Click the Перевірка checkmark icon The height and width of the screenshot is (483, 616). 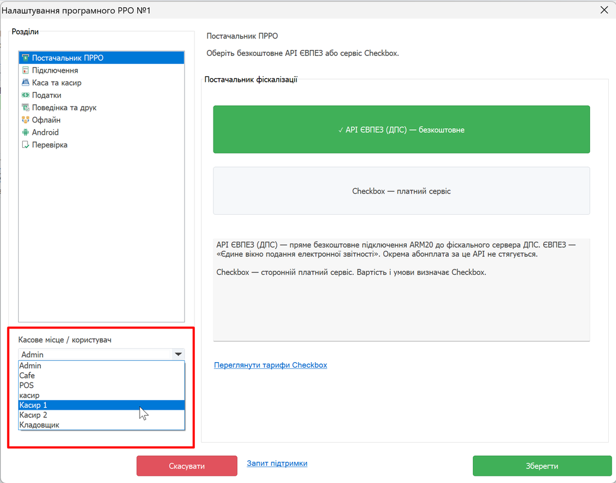(x=25, y=145)
